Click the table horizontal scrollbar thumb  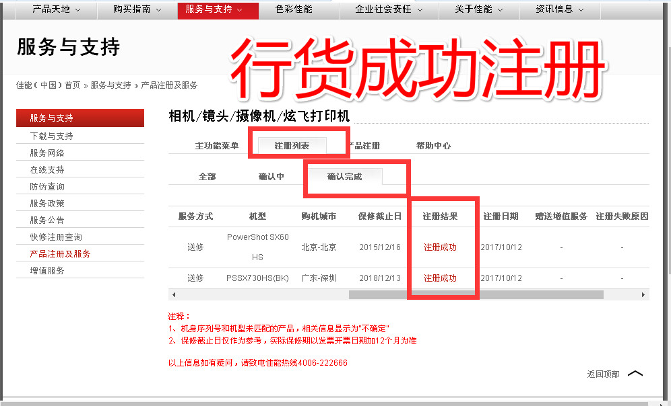pos(476,294)
